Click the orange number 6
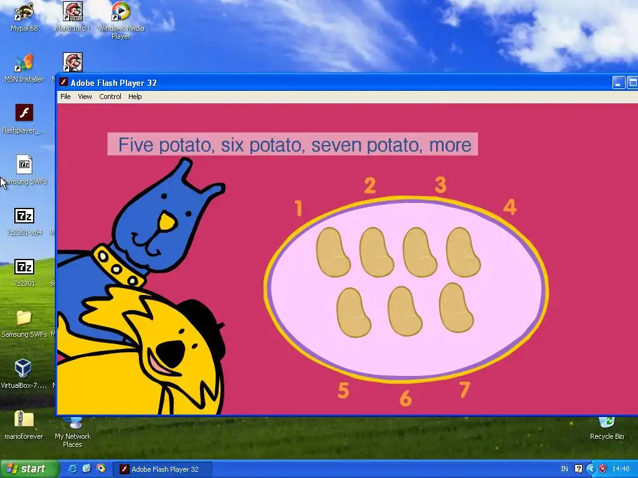638x478 pixels. point(406,398)
